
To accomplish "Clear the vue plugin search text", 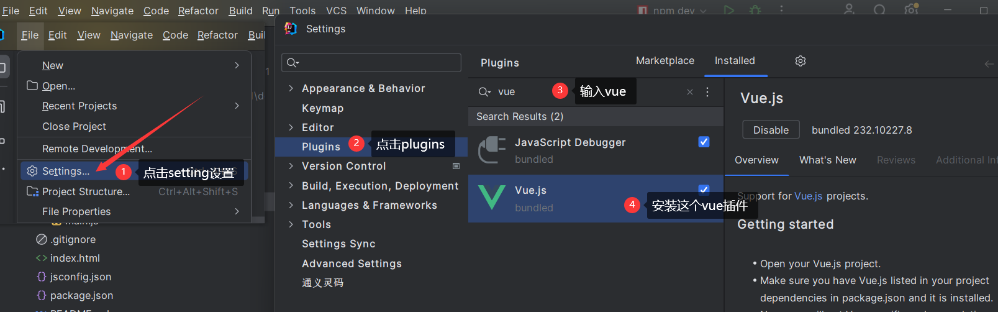I will pyautogui.click(x=690, y=92).
